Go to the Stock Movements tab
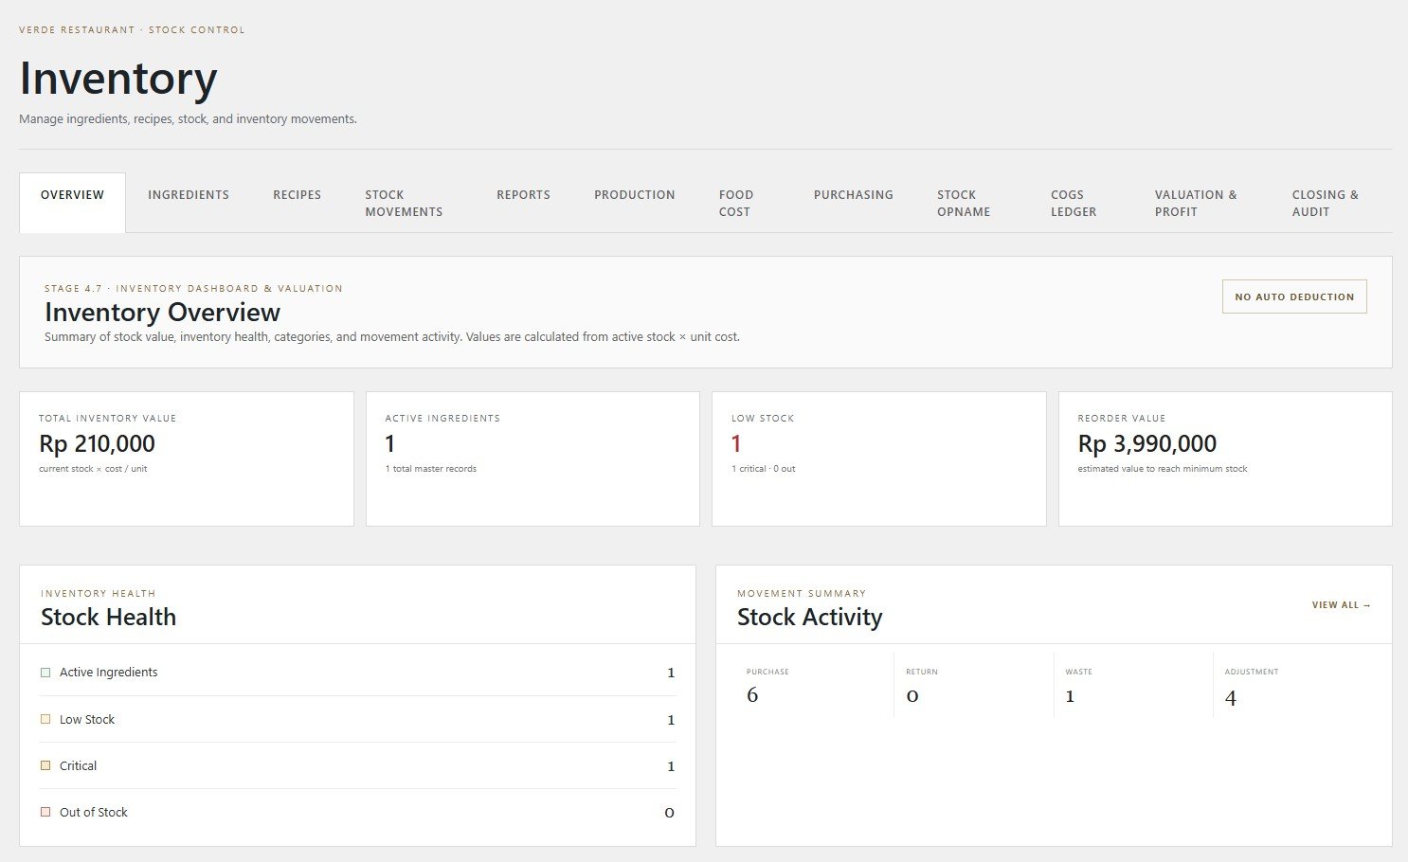Viewport: 1408px width, 862px height. coord(405,203)
